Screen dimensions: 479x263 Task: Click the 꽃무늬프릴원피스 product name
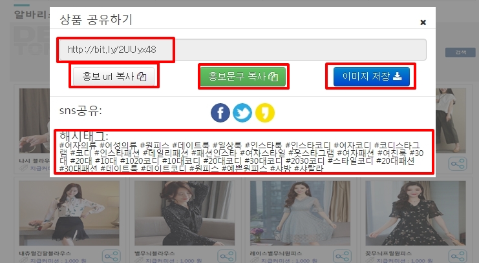pyautogui.click(x=389, y=253)
